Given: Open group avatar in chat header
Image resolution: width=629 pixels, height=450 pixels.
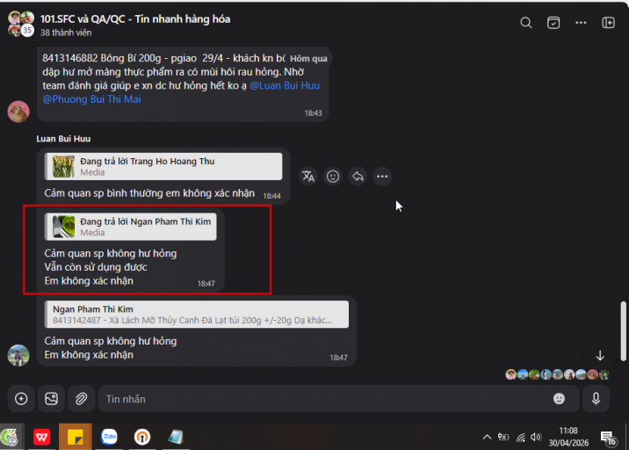Looking at the screenshot, I should pyautogui.click(x=21, y=24).
